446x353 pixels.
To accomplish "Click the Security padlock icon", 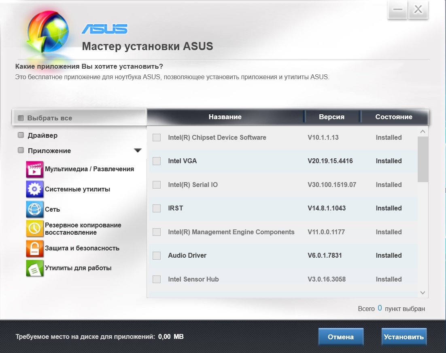I will pyautogui.click(x=35, y=248).
